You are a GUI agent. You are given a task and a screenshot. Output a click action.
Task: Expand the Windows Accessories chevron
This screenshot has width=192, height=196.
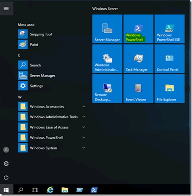84,107
